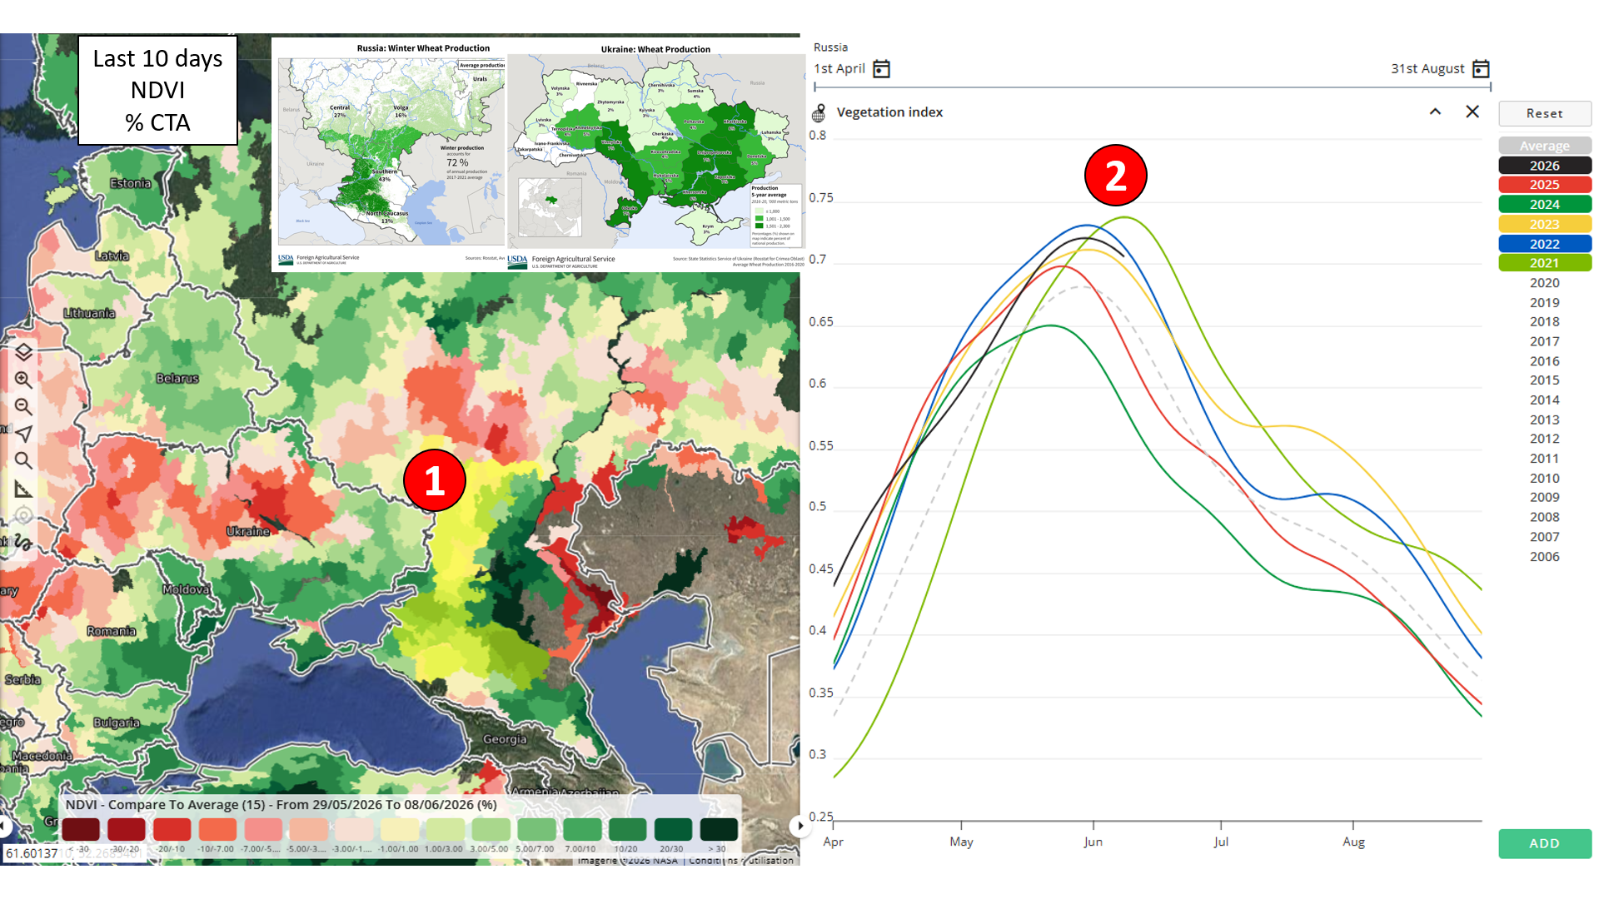Viewport: 1599px width, 899px height.
Task: Enable the 2008 series
Action: pyautogui.click(x=1545, y=517)
